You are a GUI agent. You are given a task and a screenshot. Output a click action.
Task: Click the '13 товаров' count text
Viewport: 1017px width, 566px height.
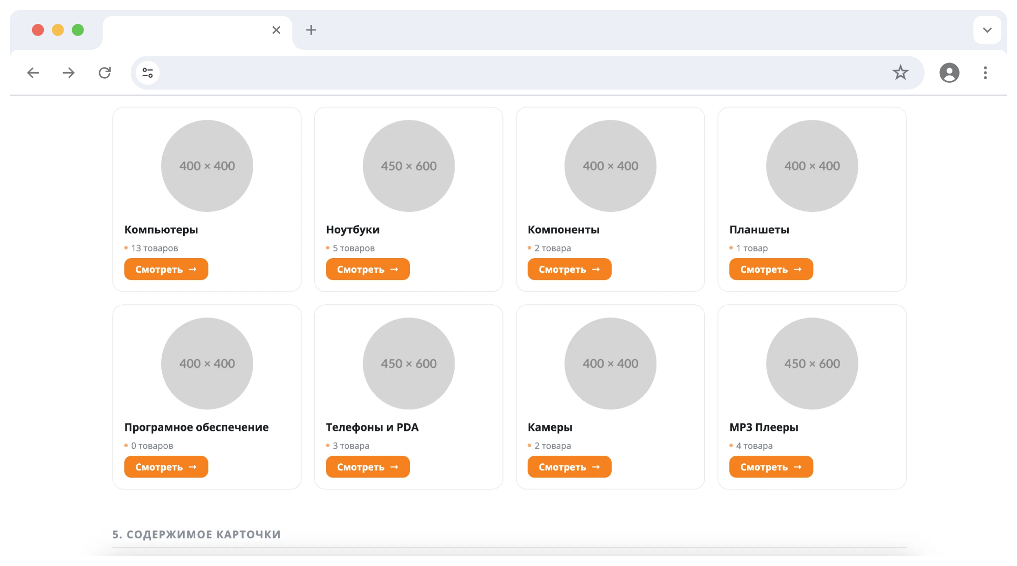pos(155,248)
